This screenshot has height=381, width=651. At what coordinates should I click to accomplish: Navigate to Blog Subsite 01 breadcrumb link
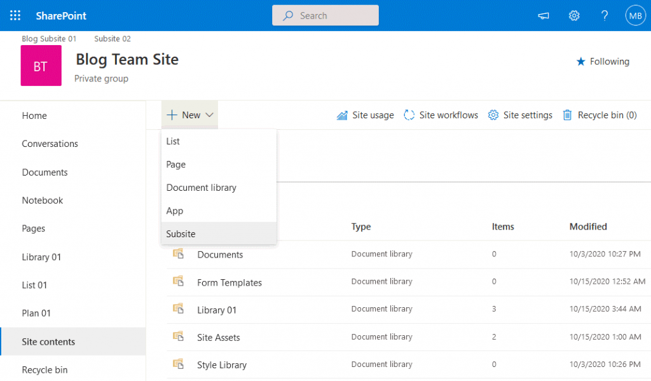tap(49, 38)
